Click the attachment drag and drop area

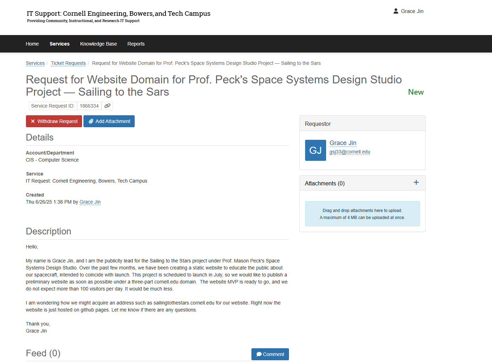pyautogui.click(x=362, y=214)
